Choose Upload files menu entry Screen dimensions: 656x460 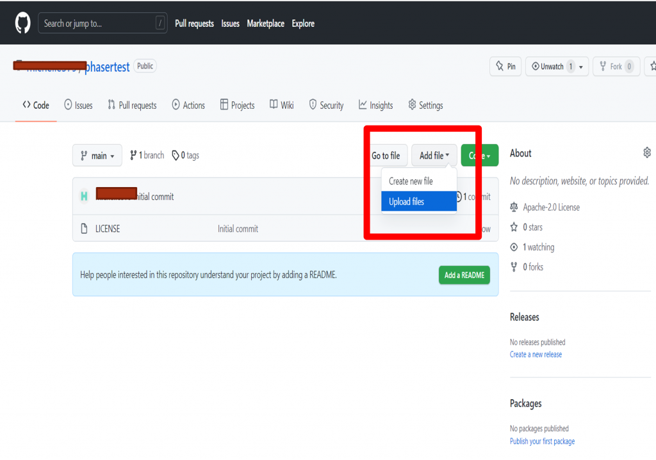pos(419,201)
